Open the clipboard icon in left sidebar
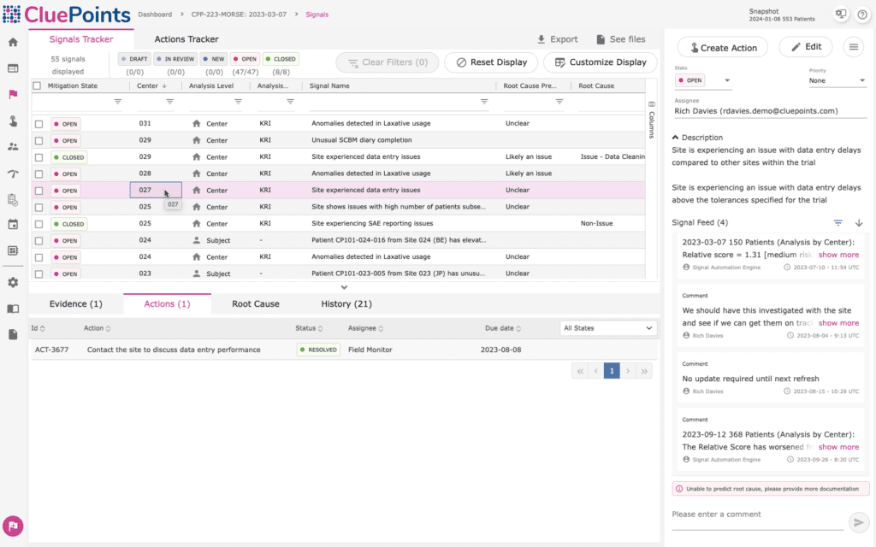Viewport: 876px width, 547px height. point(13,199)
